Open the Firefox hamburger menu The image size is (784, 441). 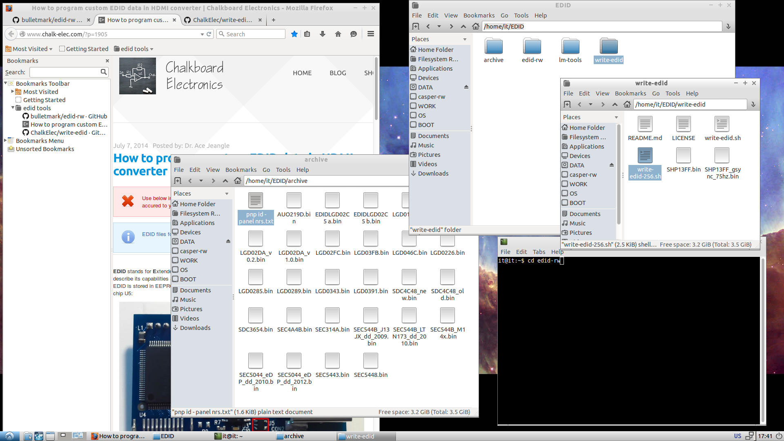pyautogui.click(x=371, y=34)
